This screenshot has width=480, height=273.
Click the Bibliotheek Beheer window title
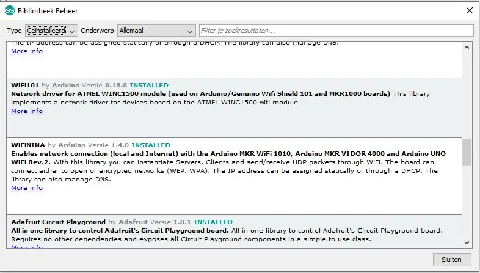[x=48, y=11]
